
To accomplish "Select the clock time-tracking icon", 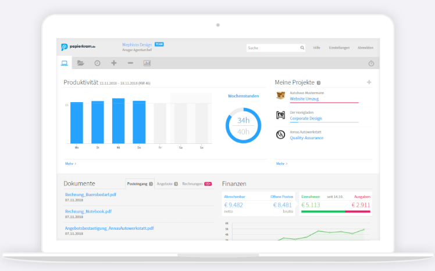I will pos(97,63).
